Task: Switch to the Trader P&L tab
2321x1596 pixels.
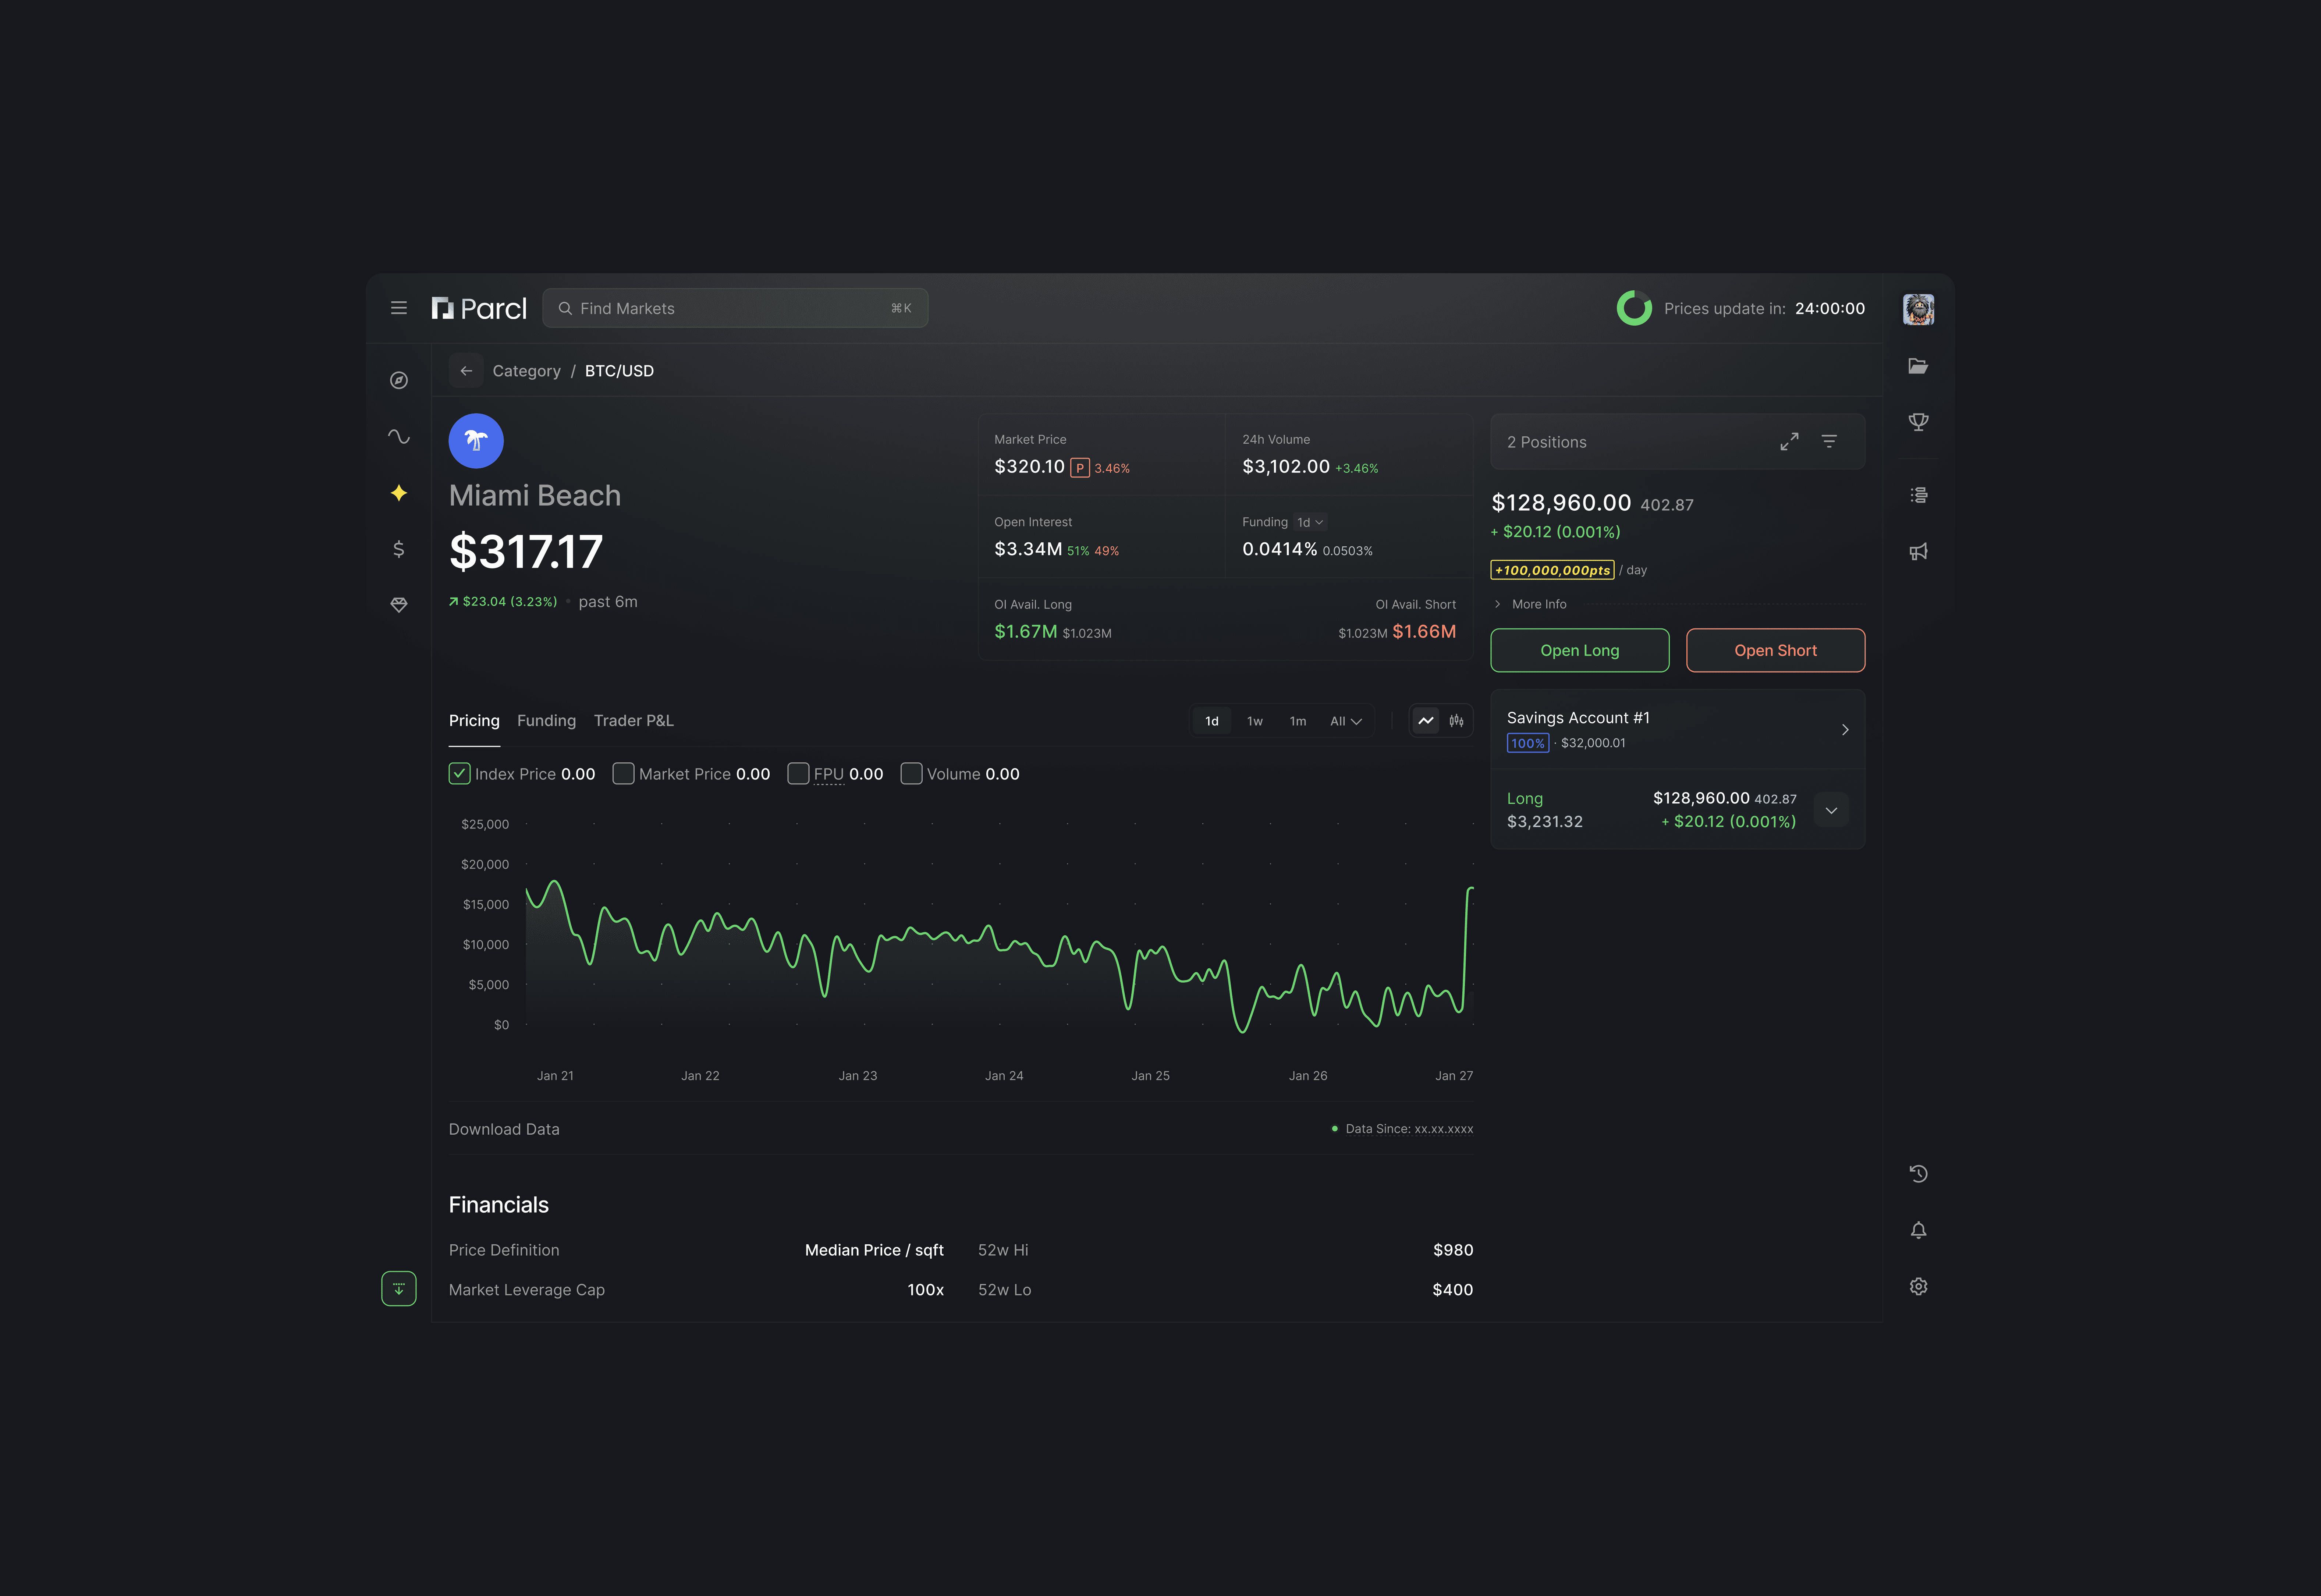Action: coord(634,721)
